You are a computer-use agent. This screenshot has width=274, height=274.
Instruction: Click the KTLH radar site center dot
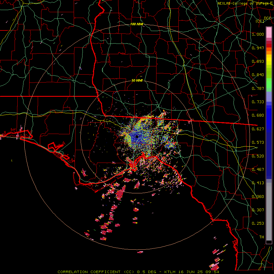coord(137,137)
